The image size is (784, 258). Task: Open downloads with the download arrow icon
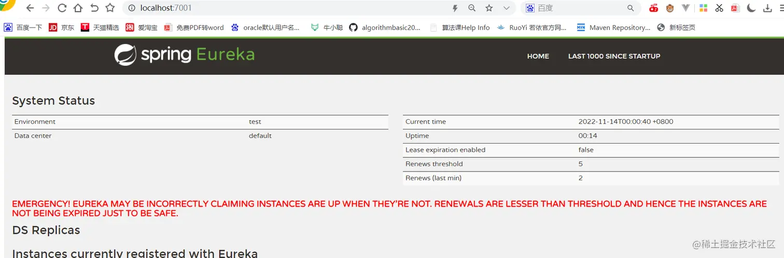point(767,8)
